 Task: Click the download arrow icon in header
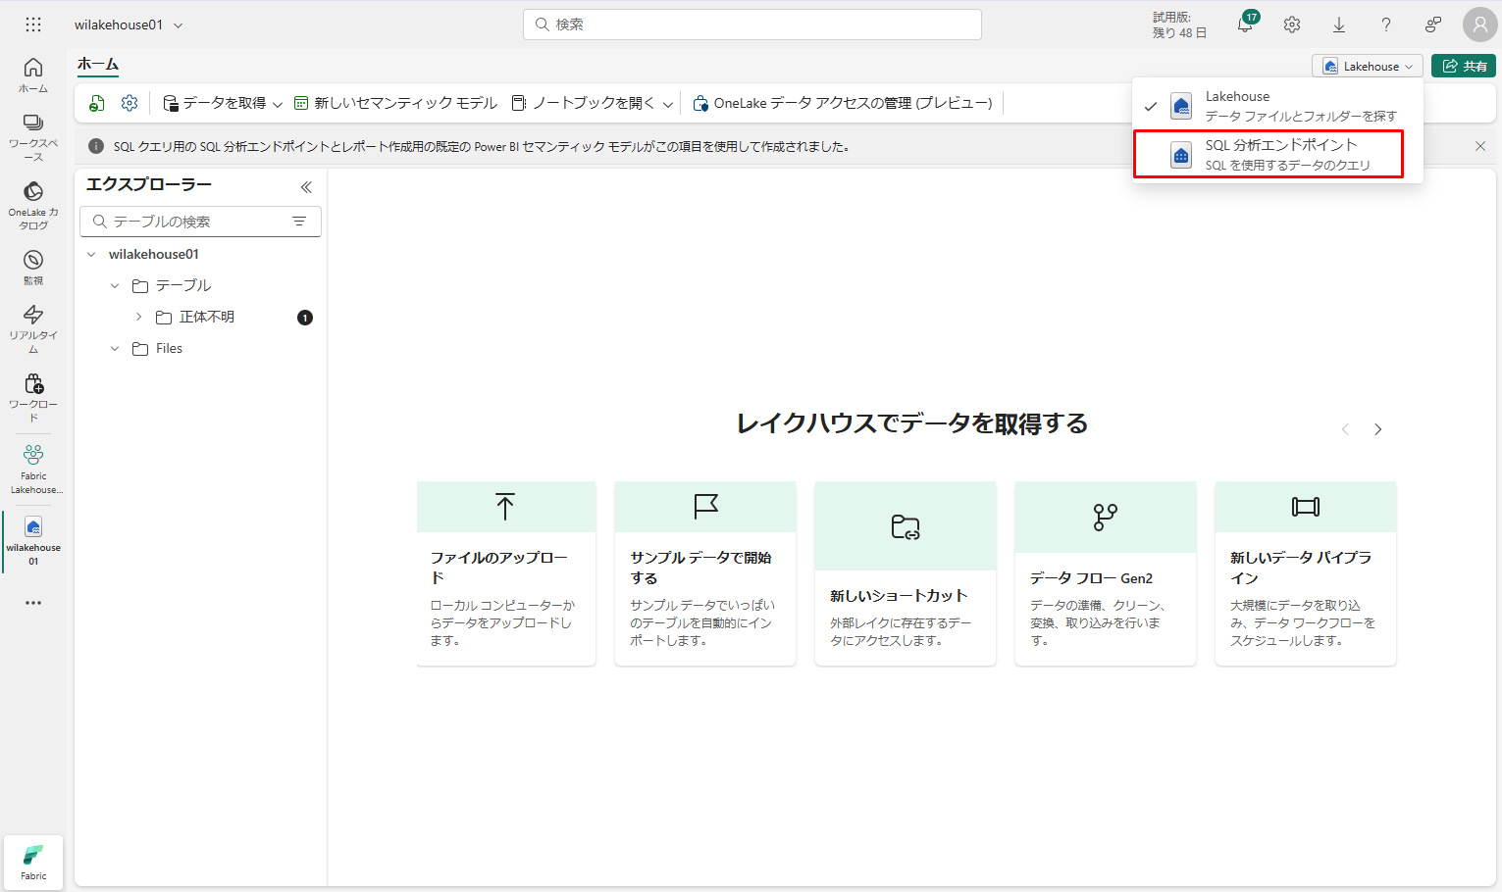tap(1339, 25)
